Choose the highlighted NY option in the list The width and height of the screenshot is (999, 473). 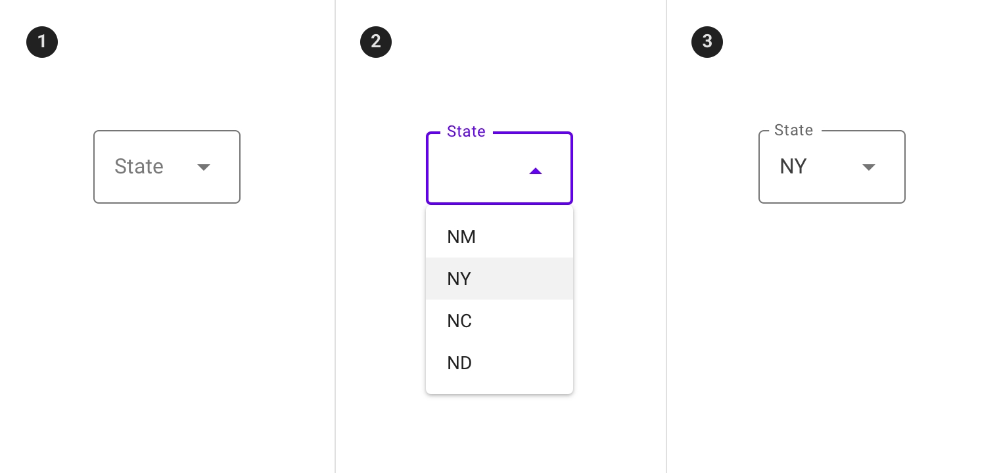click(x=459, y=279)
